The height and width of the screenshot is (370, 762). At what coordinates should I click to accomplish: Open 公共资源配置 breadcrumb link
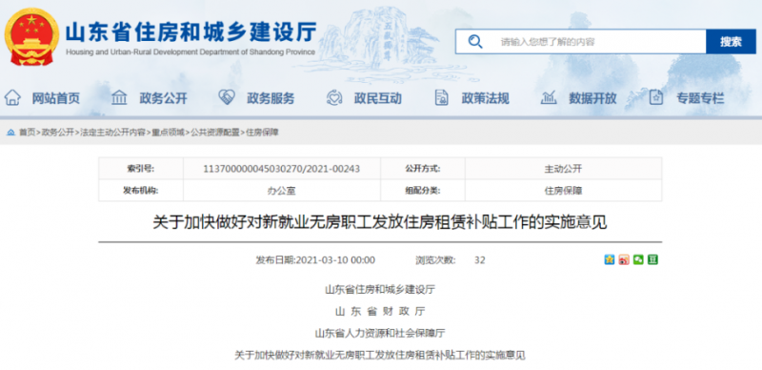(215, 132)
